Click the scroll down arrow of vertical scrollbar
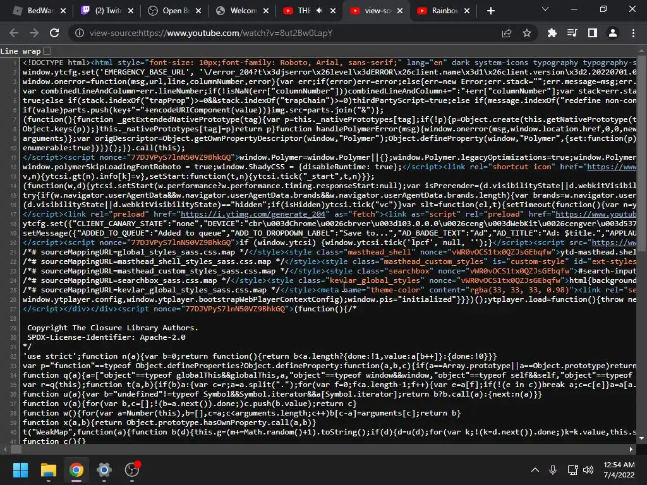Screen dimensions: 647x485 641,438
